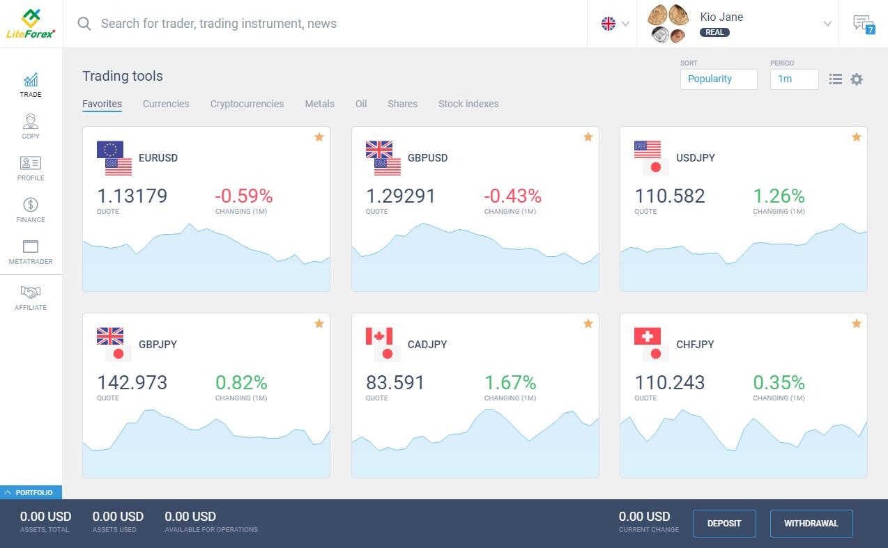Image resolution: width=888 pixels, height=548 pixels.
Task: Click the EURUSD price chart
Action: coord(206,257)
